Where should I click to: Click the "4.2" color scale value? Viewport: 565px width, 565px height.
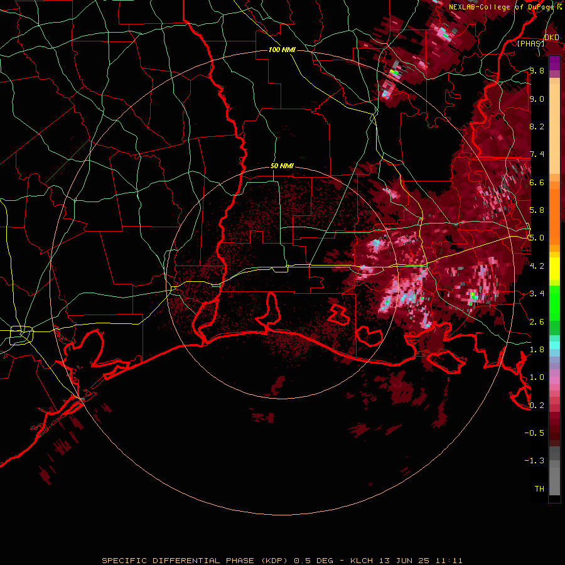click(x=537, y=266)
